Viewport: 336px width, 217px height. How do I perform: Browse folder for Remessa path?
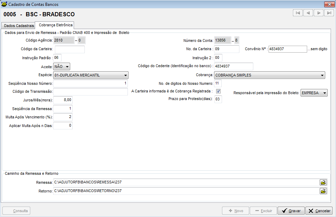323,182
